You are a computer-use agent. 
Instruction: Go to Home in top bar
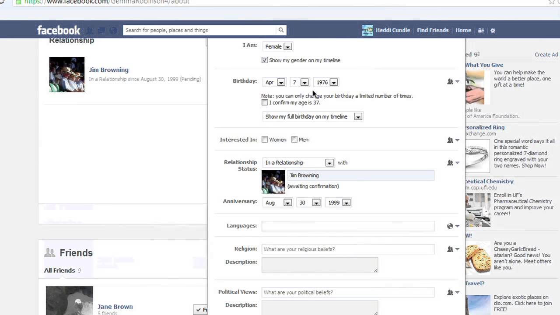click(463, 30)
